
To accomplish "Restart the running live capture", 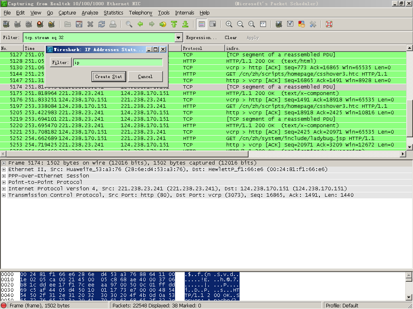I will point(51,24).
